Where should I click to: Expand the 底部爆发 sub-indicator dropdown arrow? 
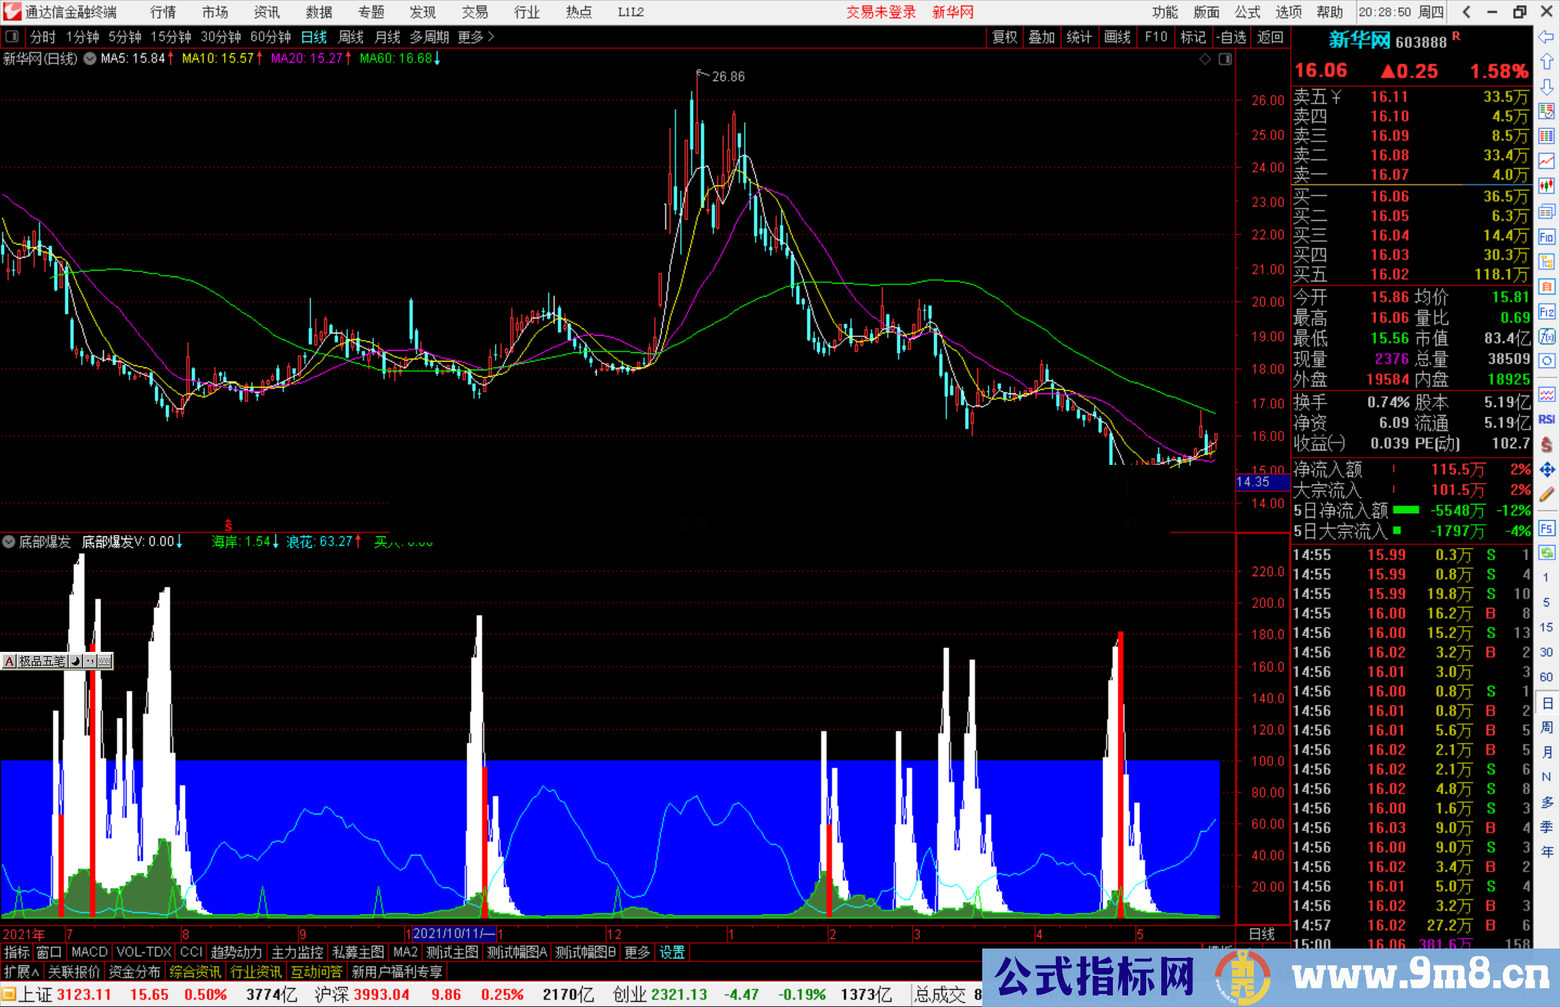click(9, 541)
